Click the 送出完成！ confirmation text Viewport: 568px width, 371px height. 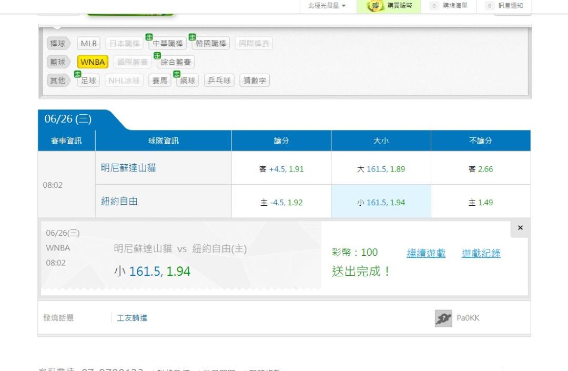[361, 271]
